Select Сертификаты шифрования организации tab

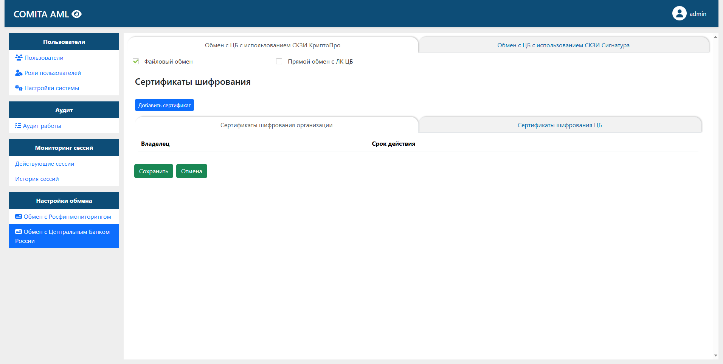tap(276, 125)
